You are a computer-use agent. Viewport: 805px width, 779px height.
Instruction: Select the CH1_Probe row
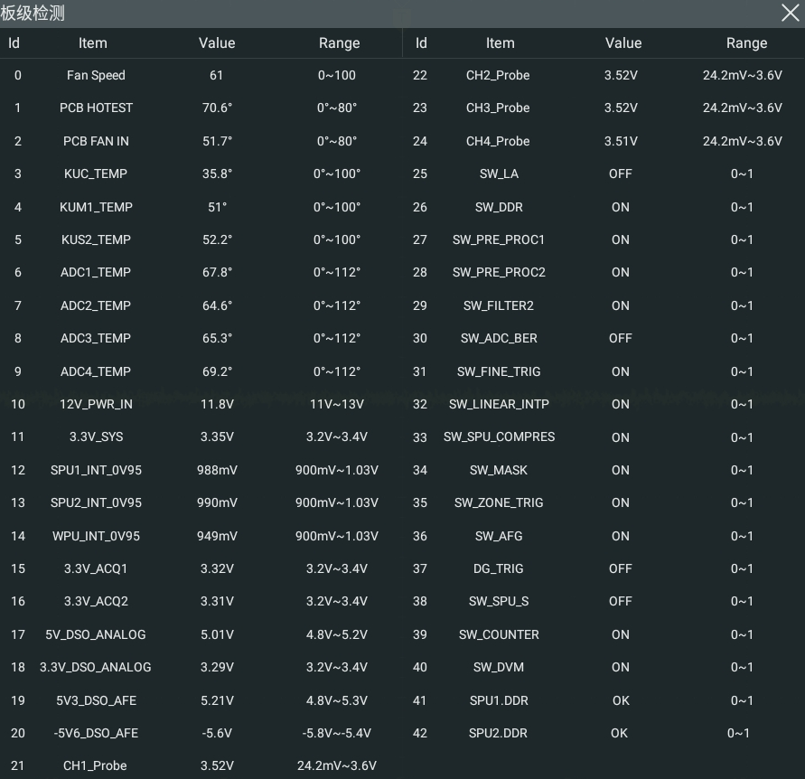click(x=201, y=765)
